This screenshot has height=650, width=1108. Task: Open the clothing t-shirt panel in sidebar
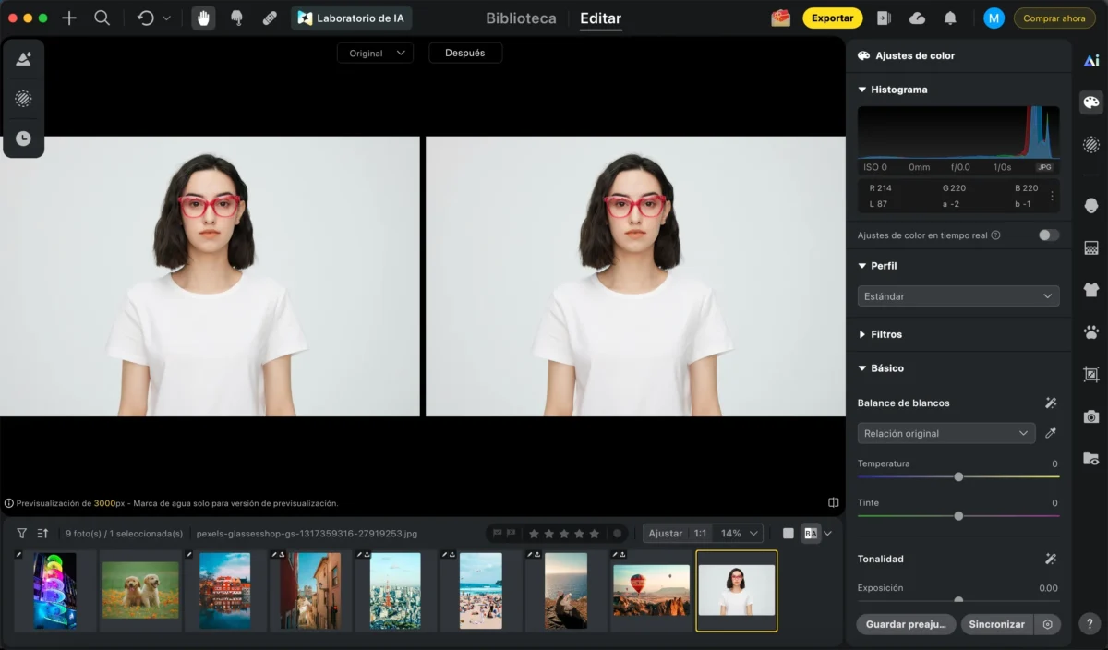coord(1091,290)
